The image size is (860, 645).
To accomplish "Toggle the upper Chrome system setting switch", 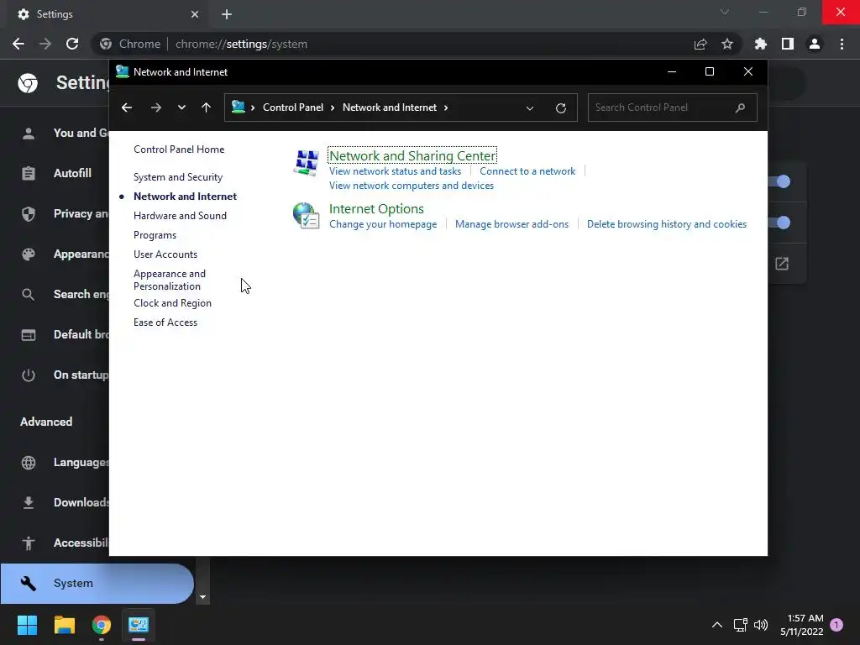I will 779,181.
